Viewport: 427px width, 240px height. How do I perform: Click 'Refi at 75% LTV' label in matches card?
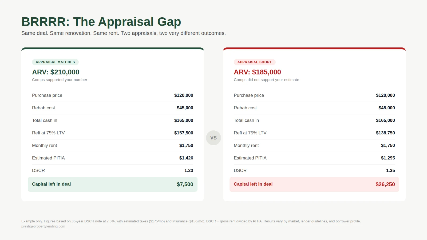[48, 133]
